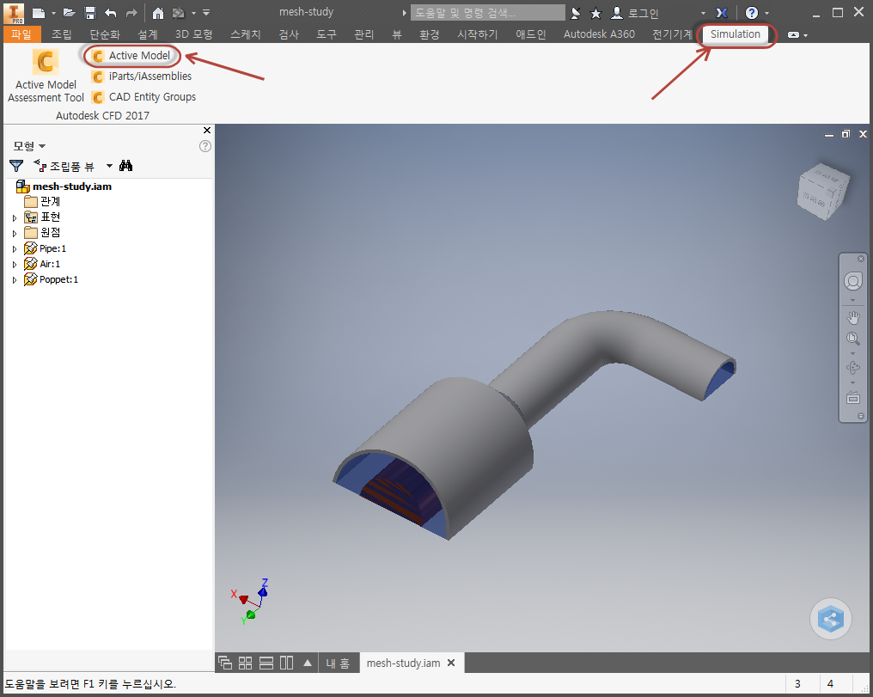Click the Save diskette icon

[89, 13]
